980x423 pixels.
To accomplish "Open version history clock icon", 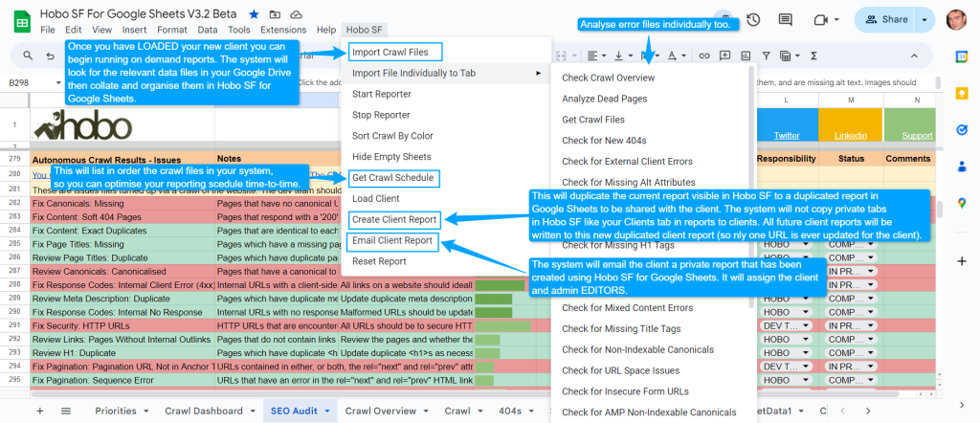I will pos(753,20).
